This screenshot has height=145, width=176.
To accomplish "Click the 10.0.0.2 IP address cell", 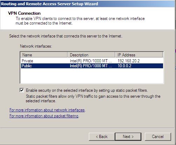I will point(125,66).
